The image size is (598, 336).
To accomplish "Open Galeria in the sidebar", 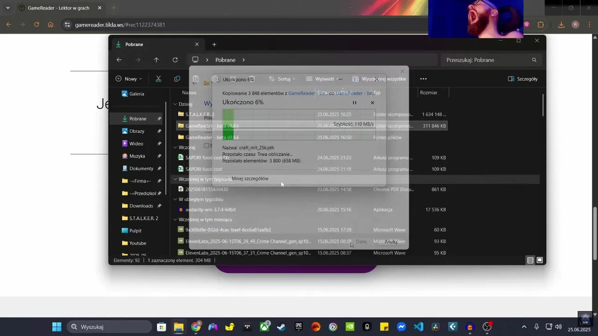I will click(136, 94).
